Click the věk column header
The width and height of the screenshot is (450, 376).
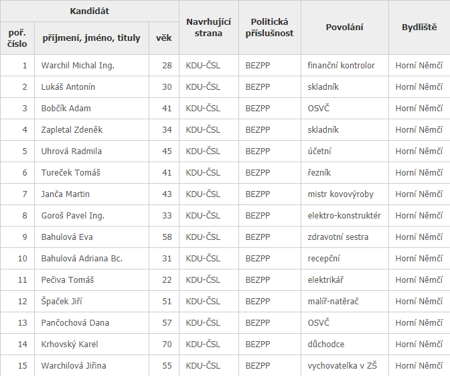click(163, 38)
